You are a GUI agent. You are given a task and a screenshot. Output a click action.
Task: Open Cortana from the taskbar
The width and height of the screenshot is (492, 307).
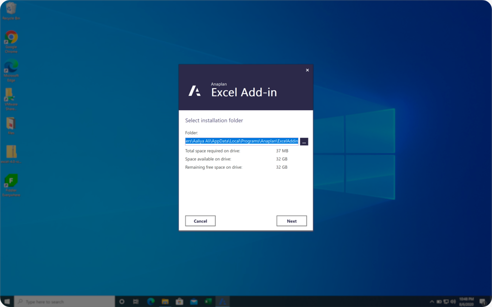pyautogui.click(x=122, y=302)
